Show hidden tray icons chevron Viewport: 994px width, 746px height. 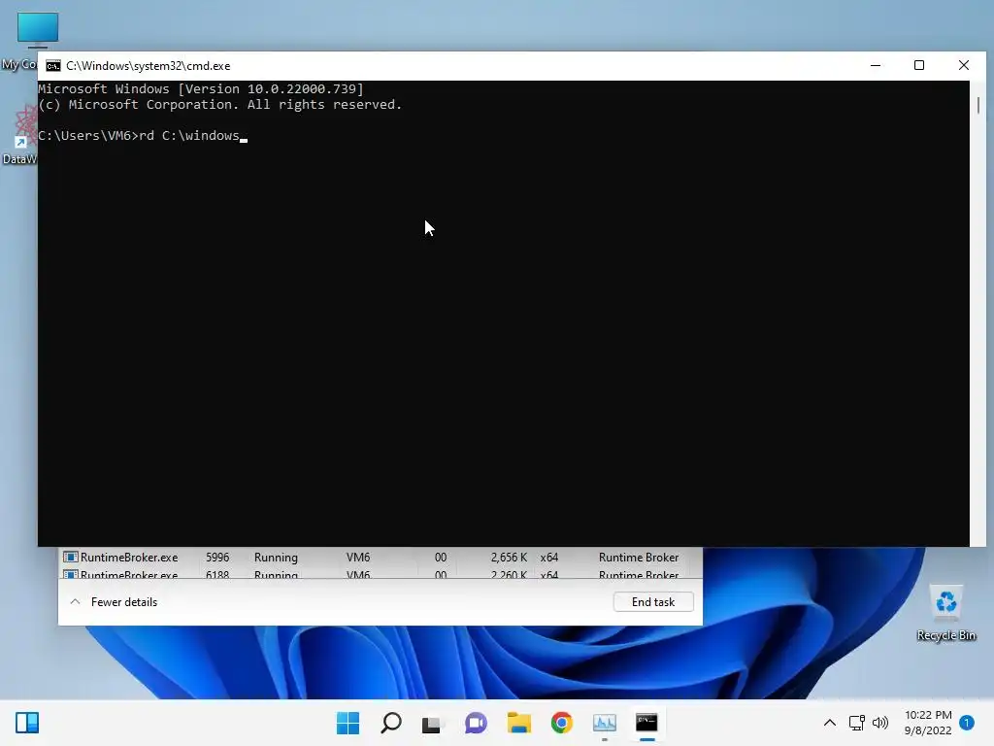(x=829, y=723)
